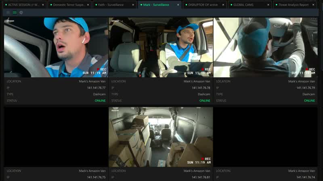Close the ACTIVE SESSION tab
This screenshot has width=323, height=181.
43,5
